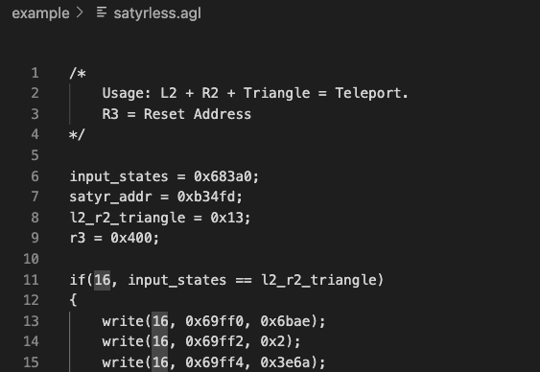The image size is (540, 372).
Task: Click line number 1 in the gutter
Action: point(35,73)
